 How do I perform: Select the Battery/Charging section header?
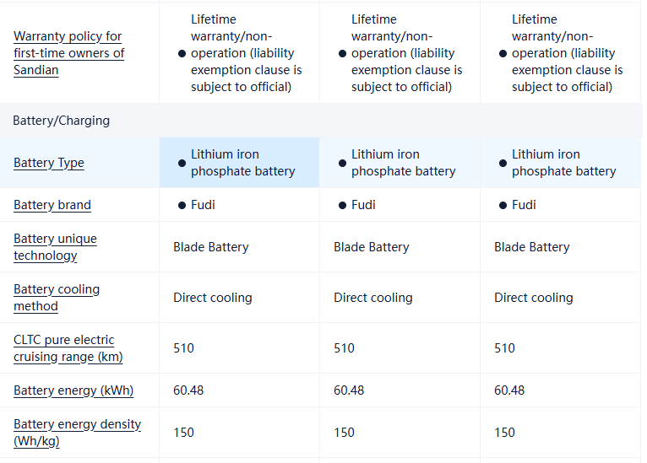(61, 121)
